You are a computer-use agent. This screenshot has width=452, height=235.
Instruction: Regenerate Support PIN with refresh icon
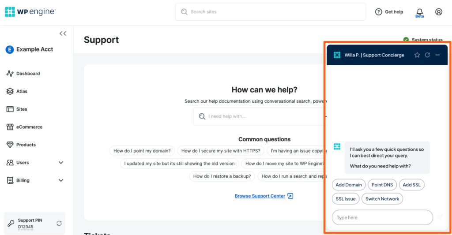[59, 224]
